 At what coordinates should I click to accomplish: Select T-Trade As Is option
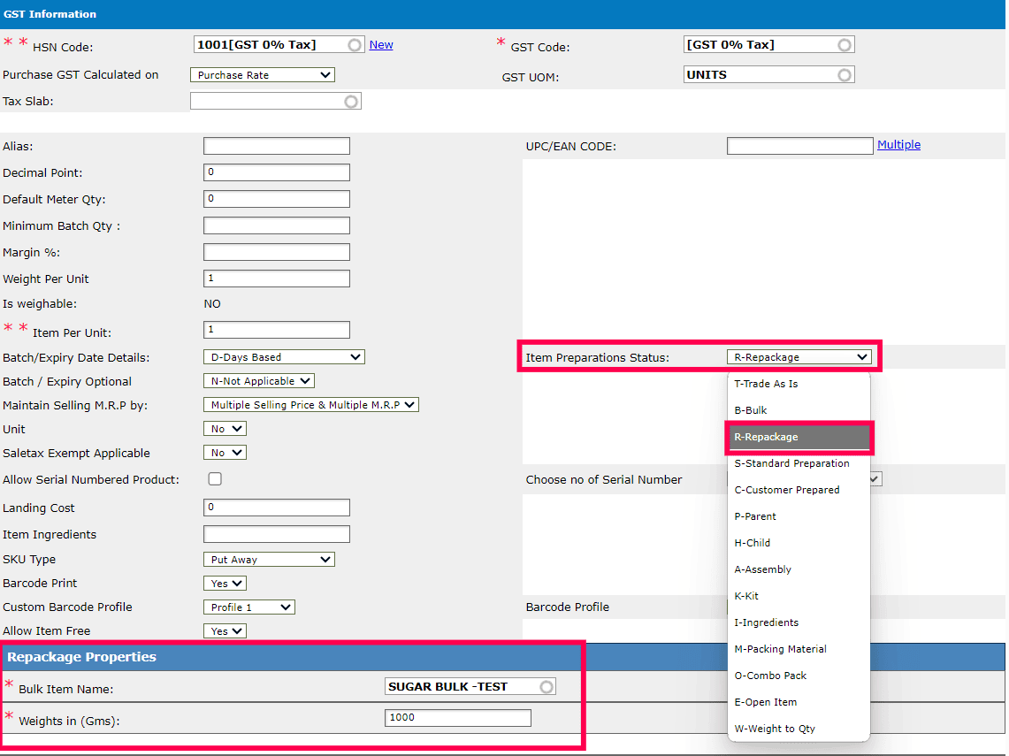click(766, 384)
